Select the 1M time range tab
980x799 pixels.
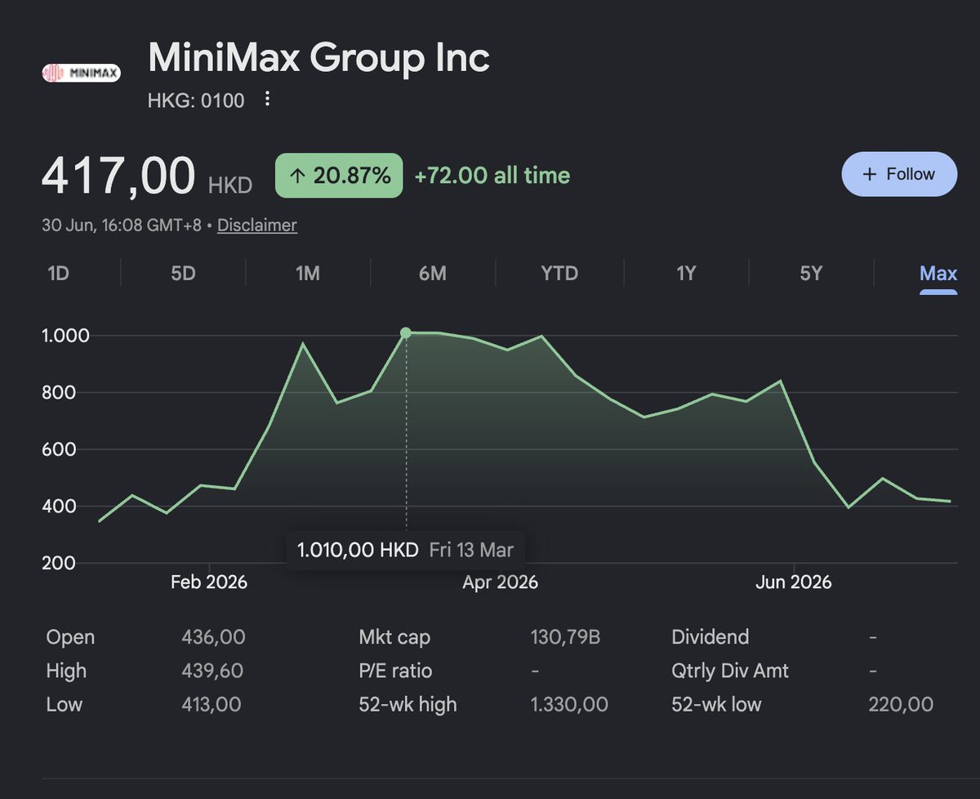tap(307, 273)
